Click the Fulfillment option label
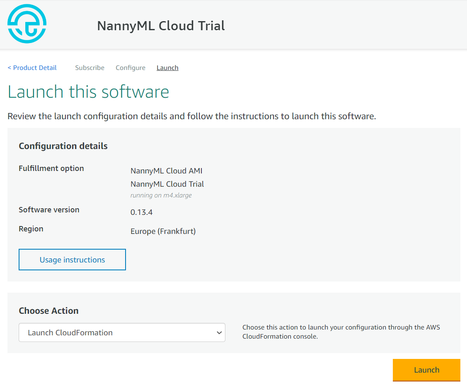 51,168
